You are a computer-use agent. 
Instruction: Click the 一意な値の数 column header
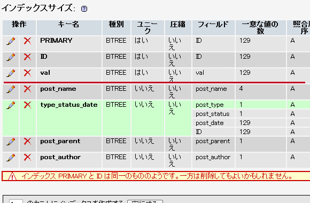261,28
